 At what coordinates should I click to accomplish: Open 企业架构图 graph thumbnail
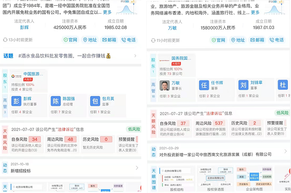pyautogui.click(x=254, y=179)
